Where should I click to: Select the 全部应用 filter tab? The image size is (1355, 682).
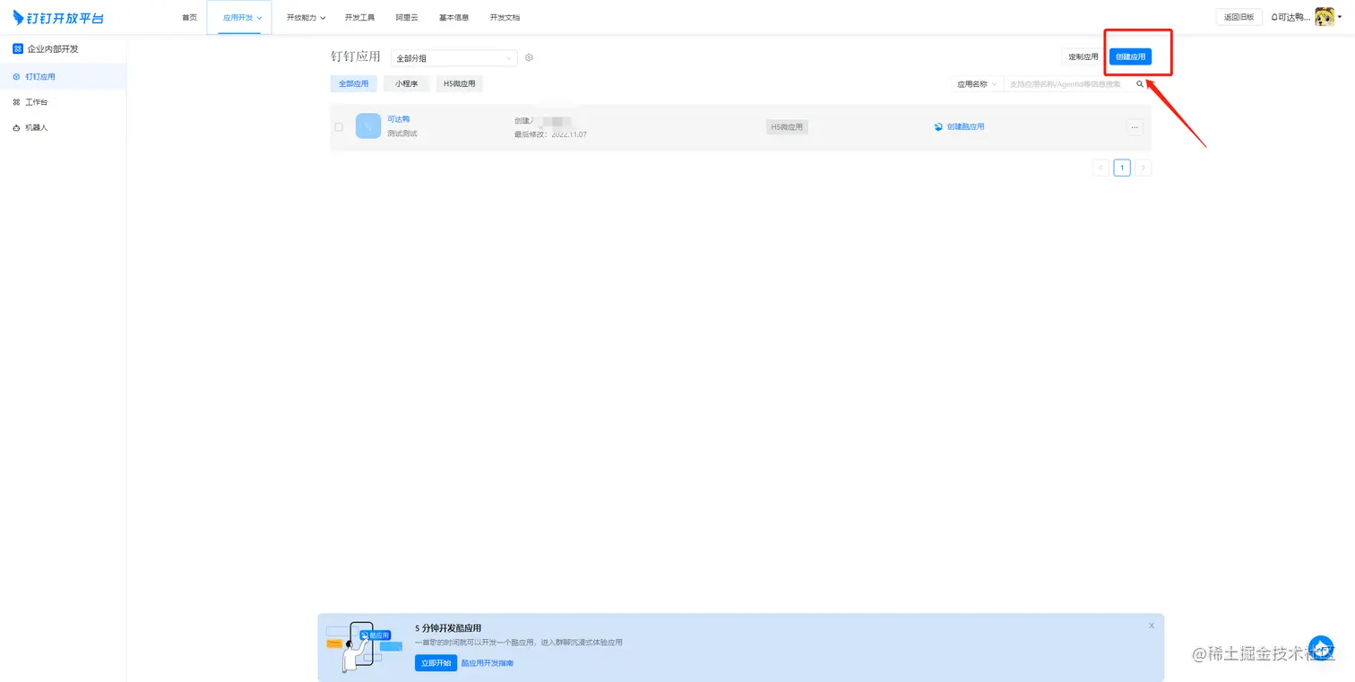coord(353,83)
